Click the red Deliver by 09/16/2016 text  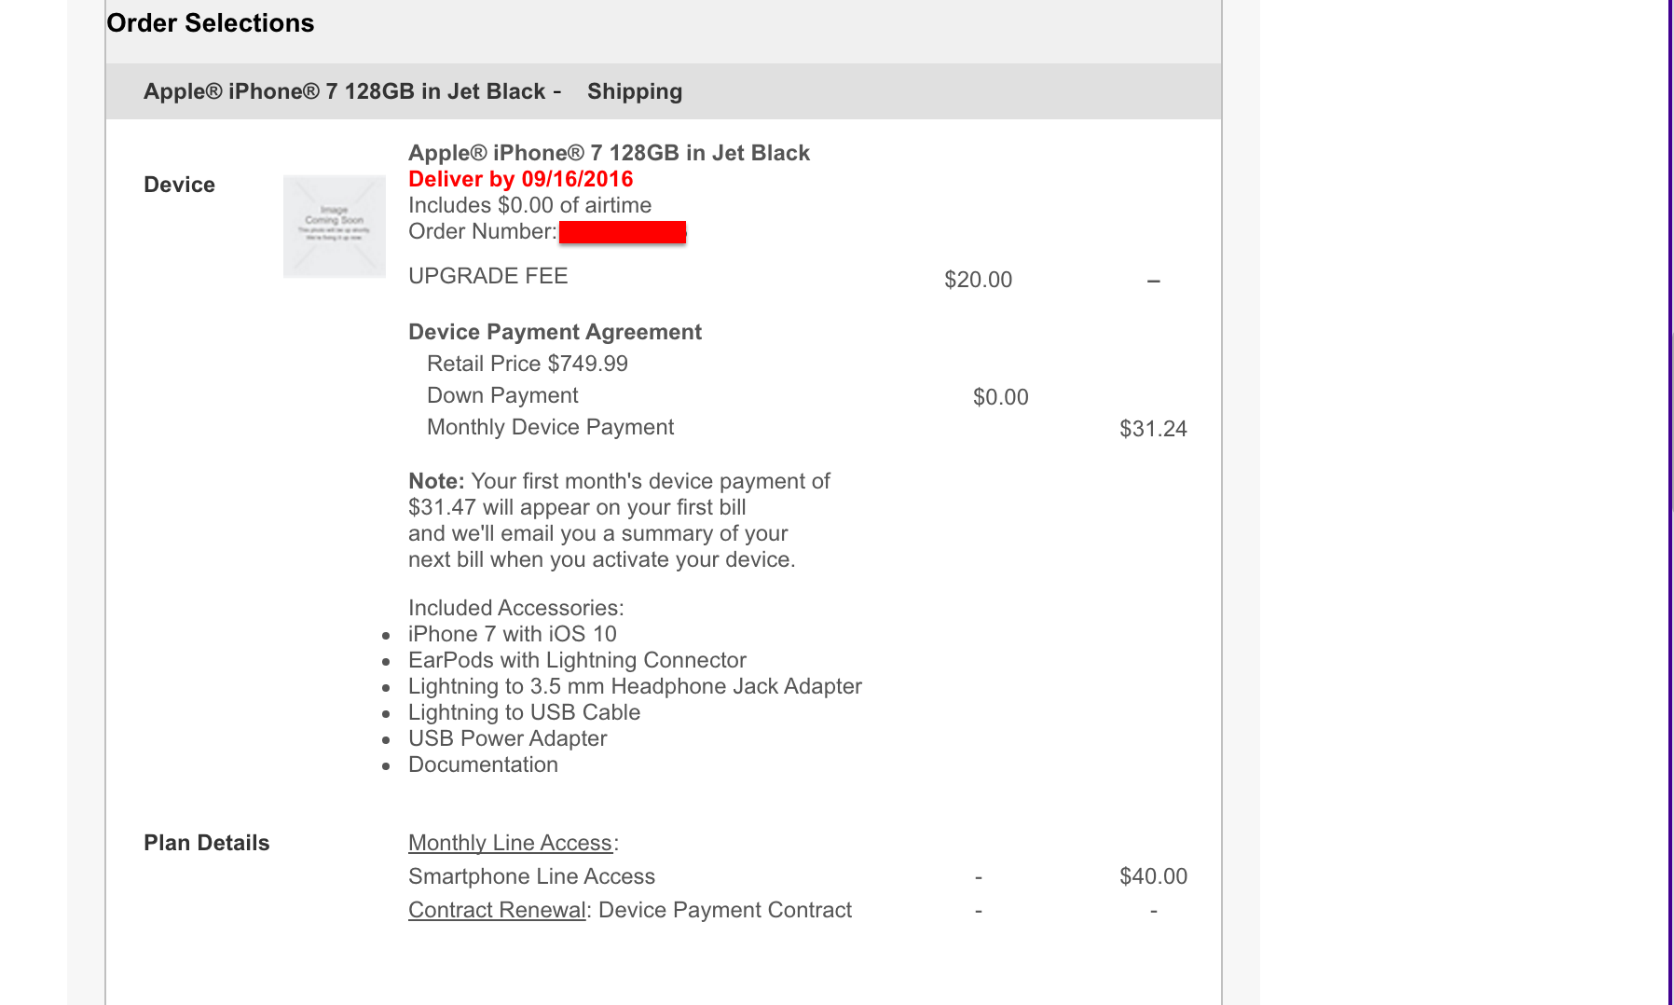pyautogui.click(x=520, y=179)
